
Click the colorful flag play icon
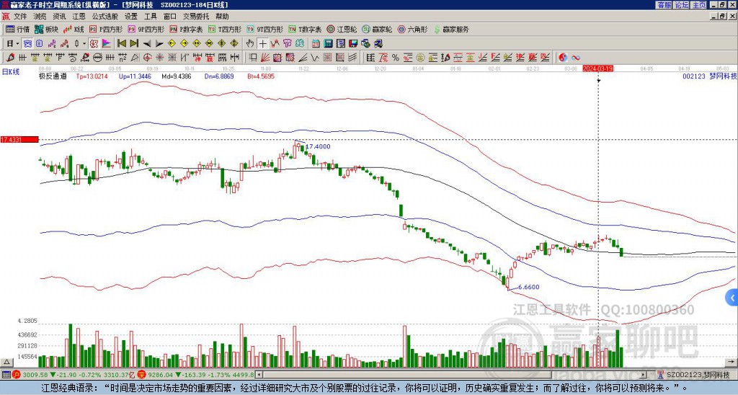click(107, 44)
